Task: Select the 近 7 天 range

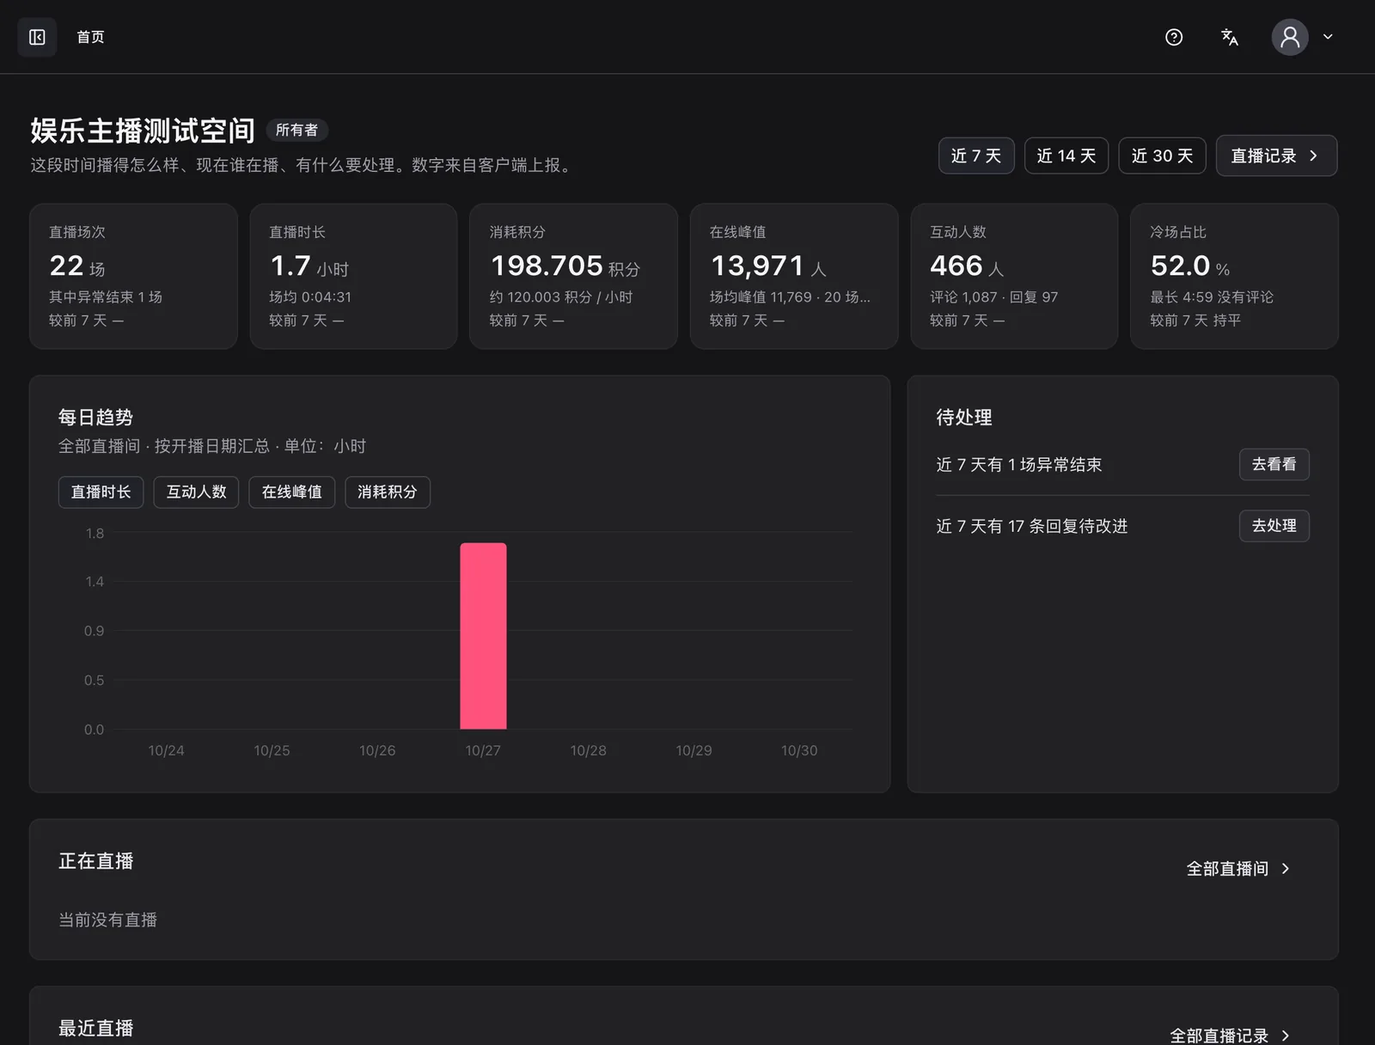Action: pos(976,156)
